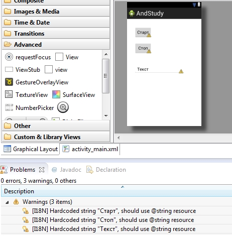
Task: Click the Старт button in layout preview
Action: coord(143,32)
